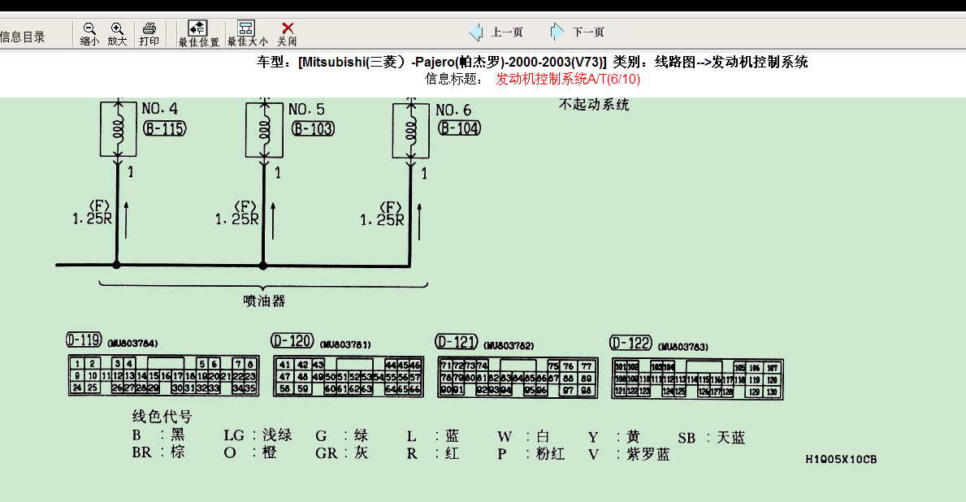The width and height of the screenshot is (966, 502).
Task: Click the D-122 connector label
Action: (x=630, y=343)
